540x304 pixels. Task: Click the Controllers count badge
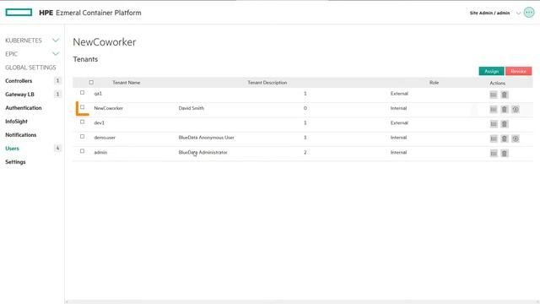[x=57, y=81]
